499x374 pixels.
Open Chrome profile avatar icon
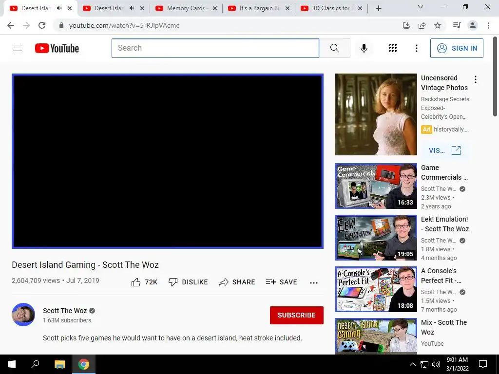click(x=473, y=25)
